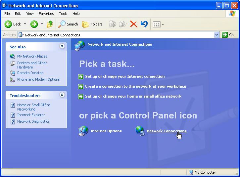Open the Network Connections label link
Viewport: 240px width, 177px height.
click(x=167, y=131)
